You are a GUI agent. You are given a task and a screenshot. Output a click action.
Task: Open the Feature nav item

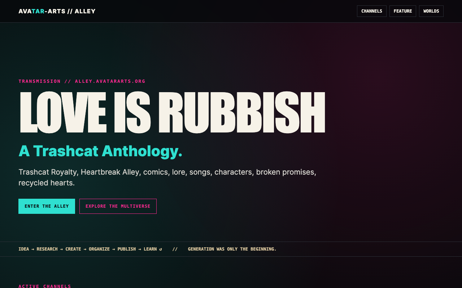click(x=402, y=11)
